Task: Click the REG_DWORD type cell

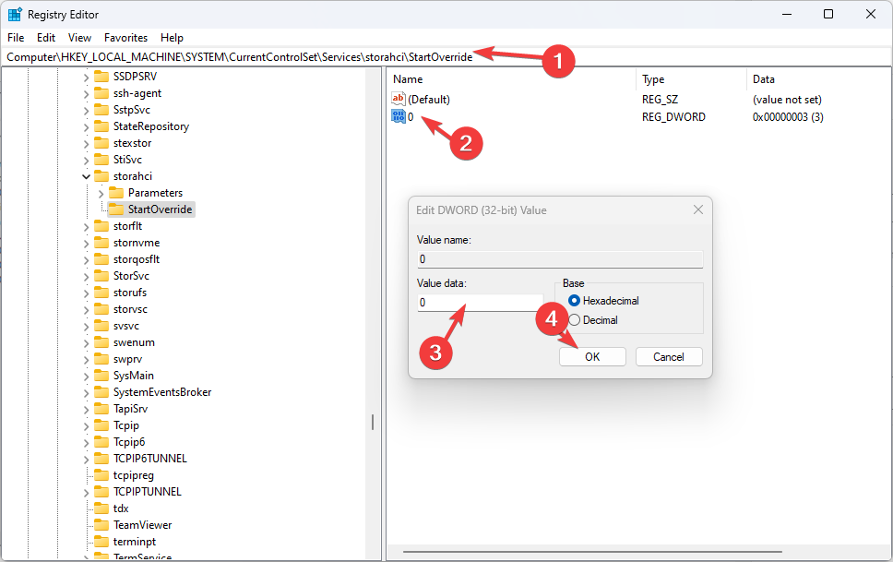Action: (x=673, y=117)
